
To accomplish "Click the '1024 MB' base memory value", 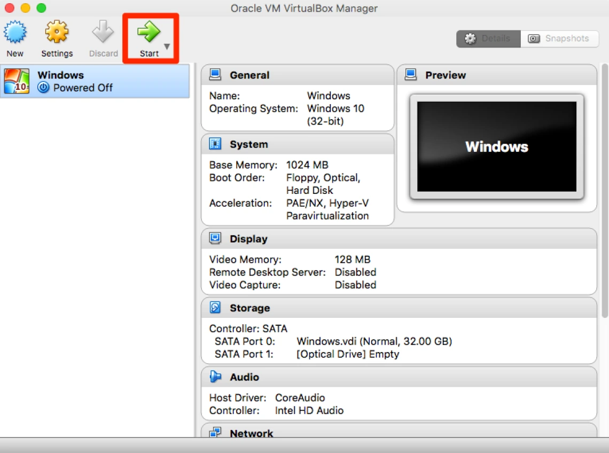I will click(x=307, y=165).
